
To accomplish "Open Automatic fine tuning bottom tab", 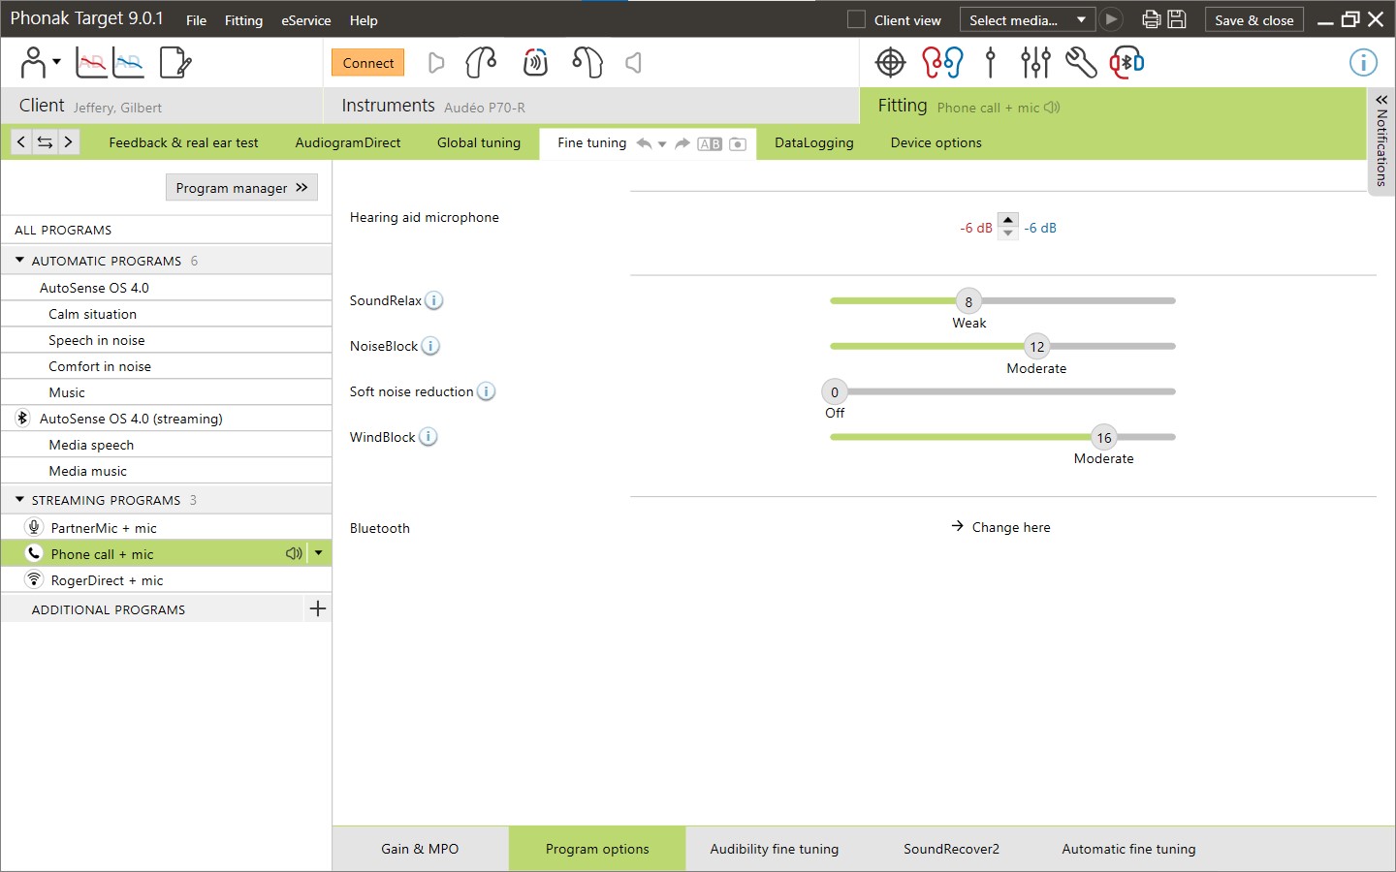I will pyautogui.click(x=1128, y=849).
